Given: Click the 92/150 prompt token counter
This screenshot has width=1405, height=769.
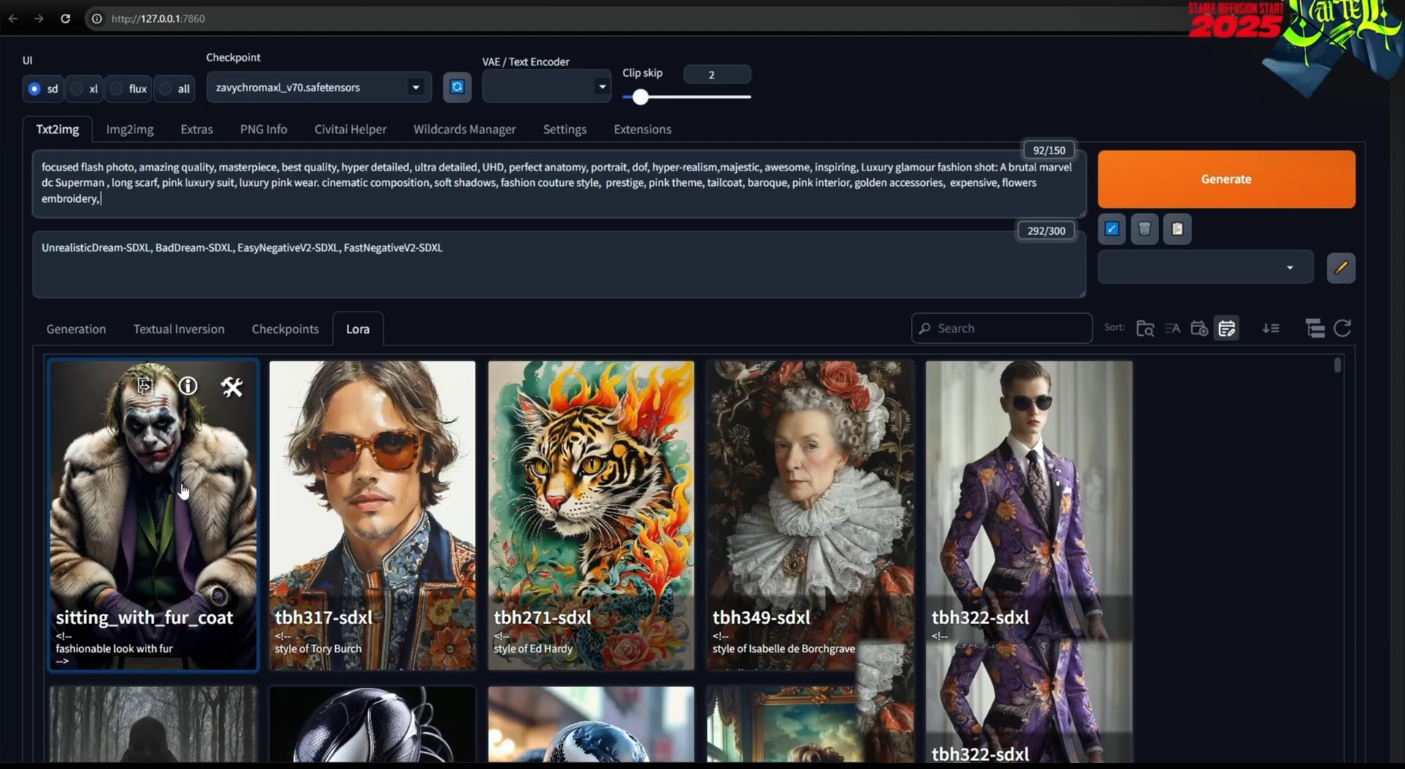Looking at the screenshot, I should 1049,151.
